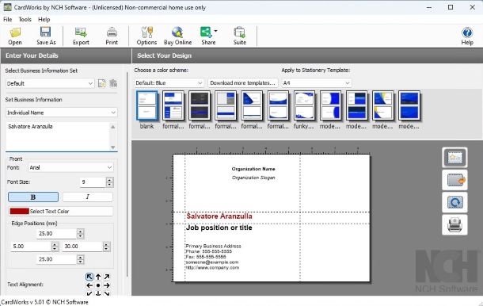Image resolution: width=483 pixels, height=306 pixels.
Task: Select the formal template with blue triangle
Action: click(x=252, y=105)
